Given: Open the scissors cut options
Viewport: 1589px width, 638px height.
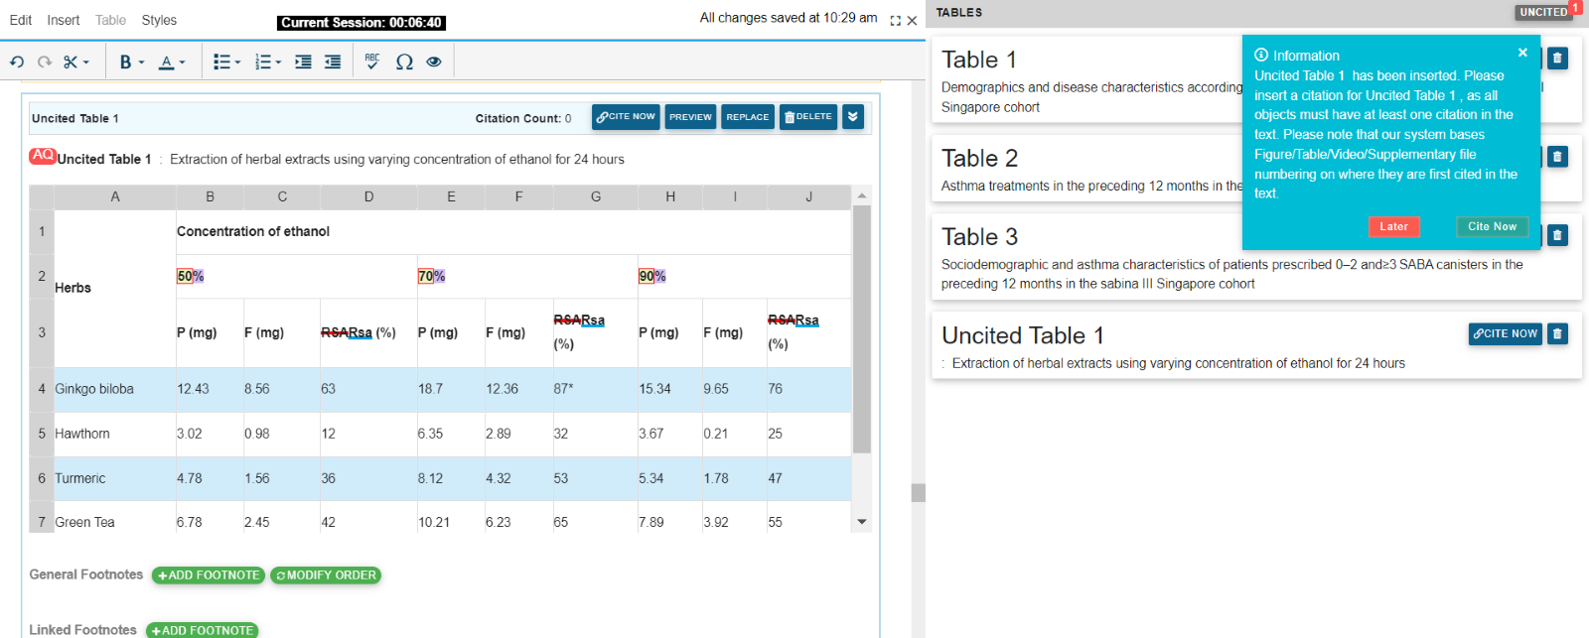Looking at the screenshot, I should coord(76,62).
